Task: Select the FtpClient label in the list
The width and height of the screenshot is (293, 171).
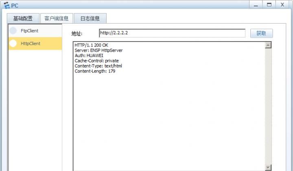Action: tap(29, 31)
